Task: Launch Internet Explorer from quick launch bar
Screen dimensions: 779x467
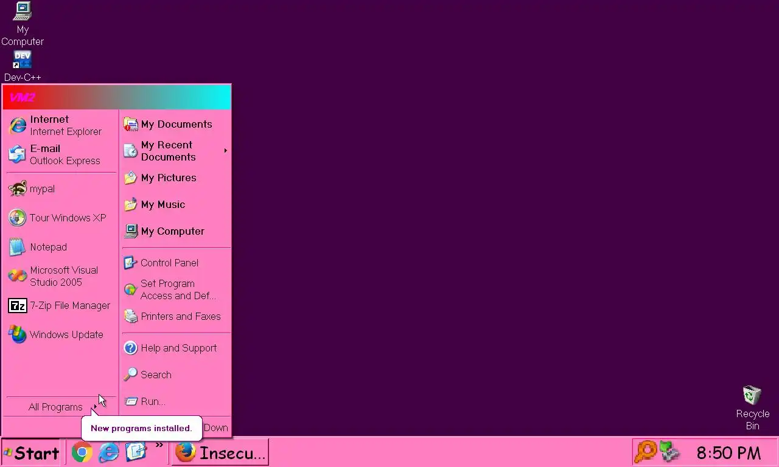Action: click(109, 452)
